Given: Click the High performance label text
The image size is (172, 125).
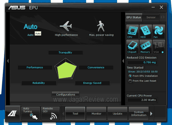Looking at the screenshot, I should coord(66,35).
